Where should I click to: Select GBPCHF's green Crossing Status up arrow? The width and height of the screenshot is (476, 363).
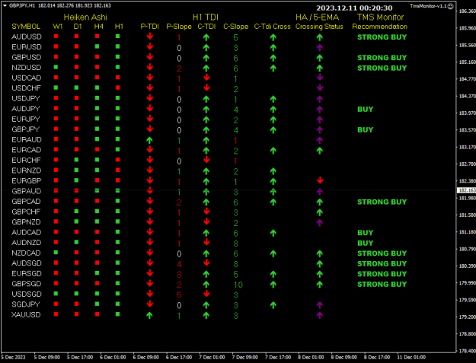320,212
